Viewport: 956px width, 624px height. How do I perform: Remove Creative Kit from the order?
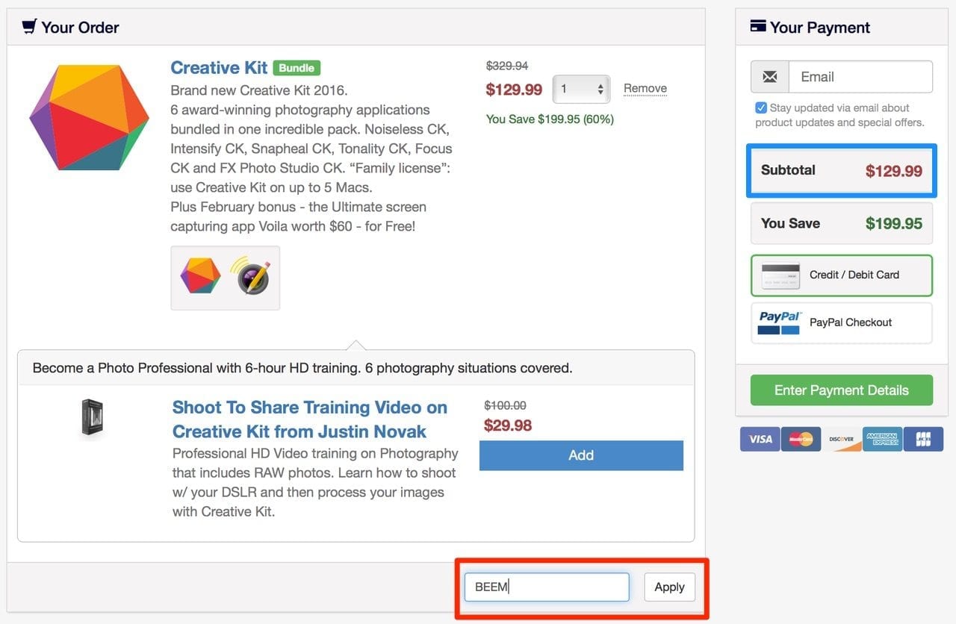645,88
